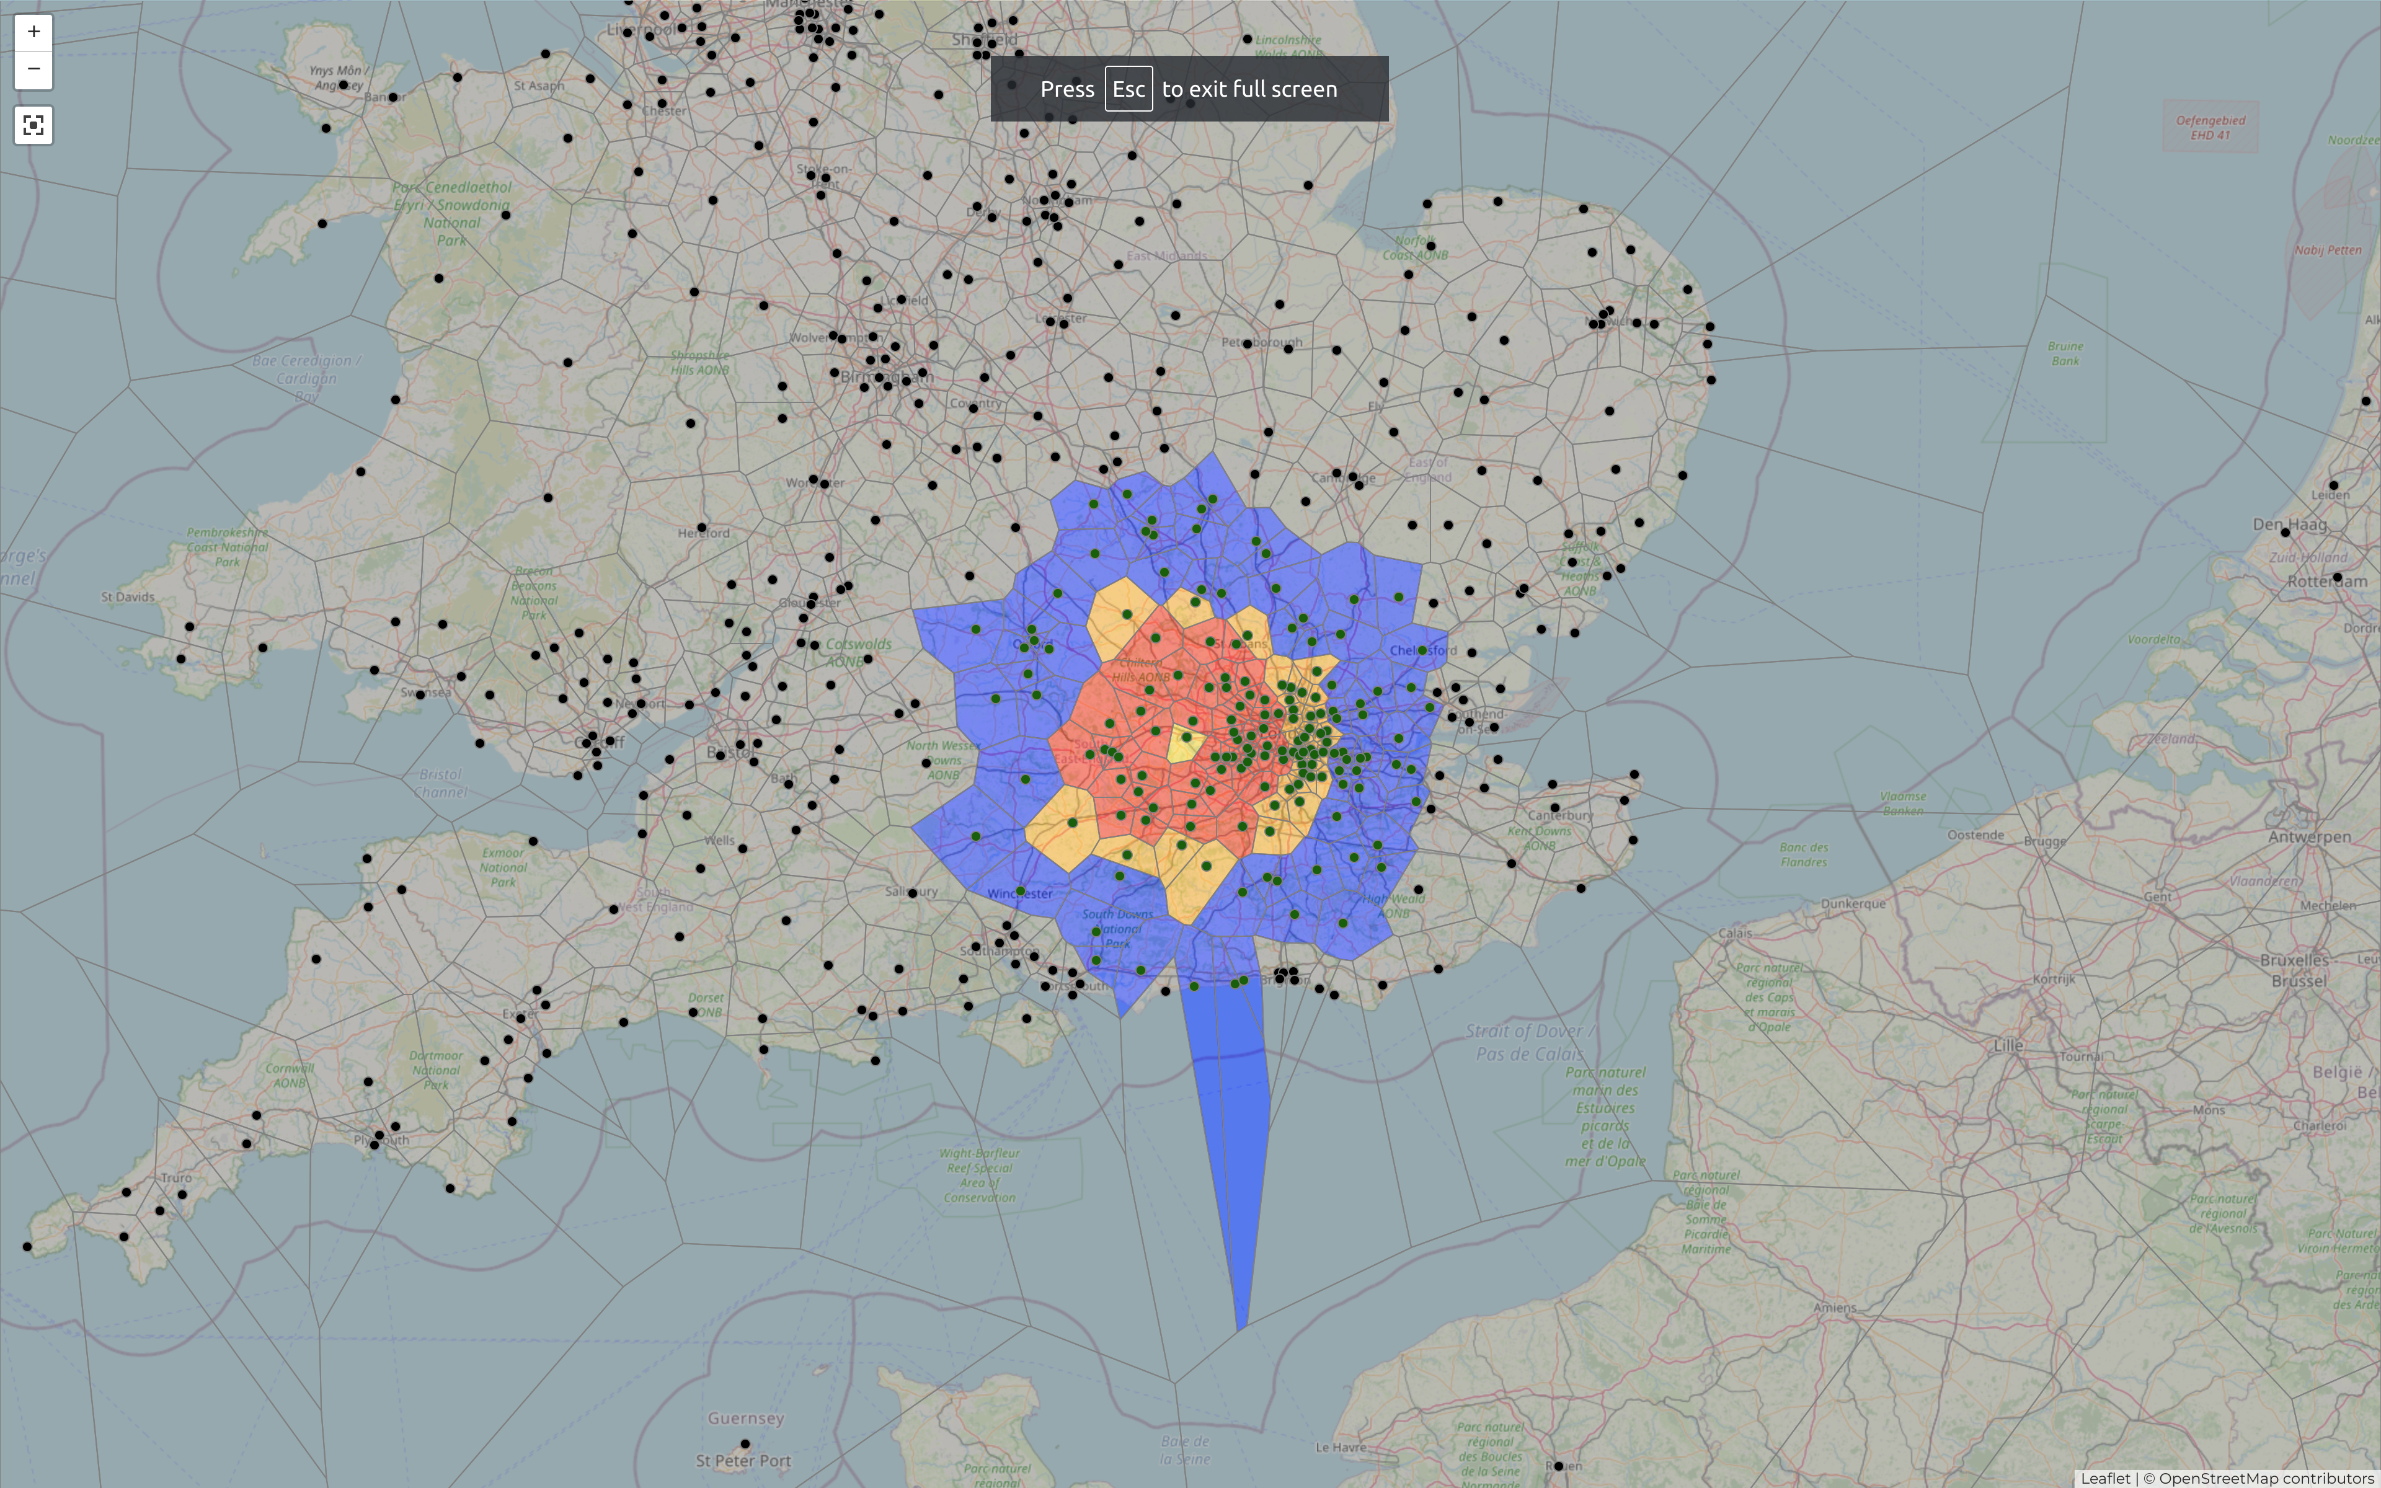Click the black marker on Isle of Wight
The width and height of the screenshot is (2381, 1488).
click(x=1026, y=1019)
